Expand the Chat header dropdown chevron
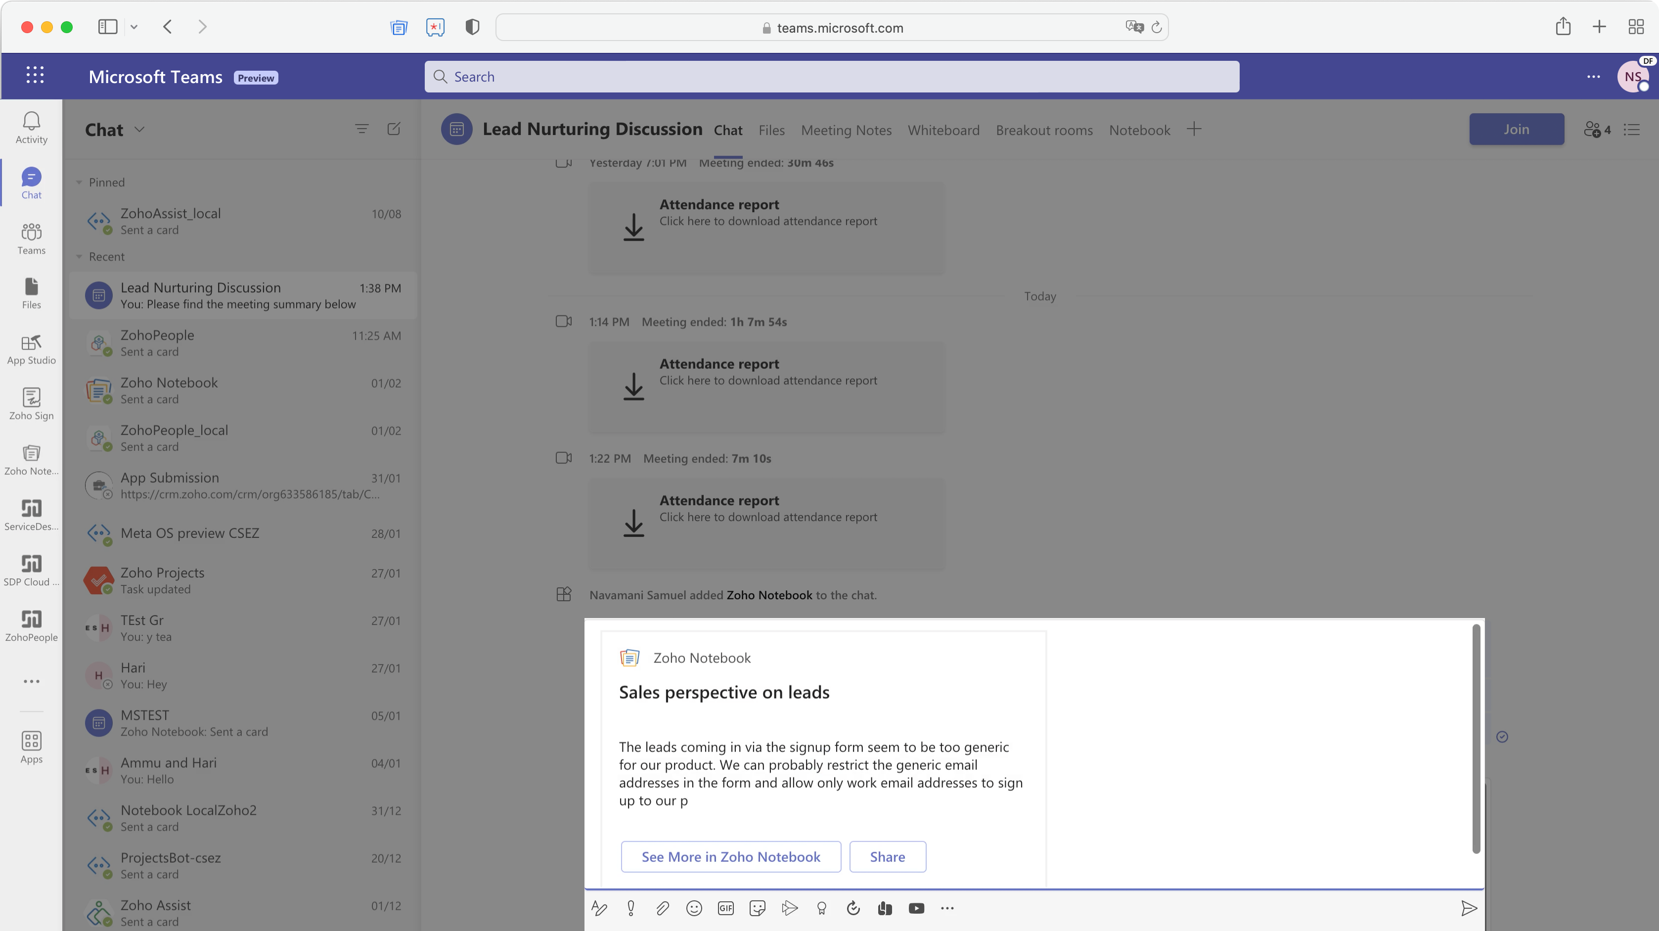1659x931 pixels. point(139,130)
